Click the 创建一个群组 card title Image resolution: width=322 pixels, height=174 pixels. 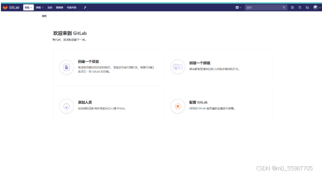[x=200, y=63]
